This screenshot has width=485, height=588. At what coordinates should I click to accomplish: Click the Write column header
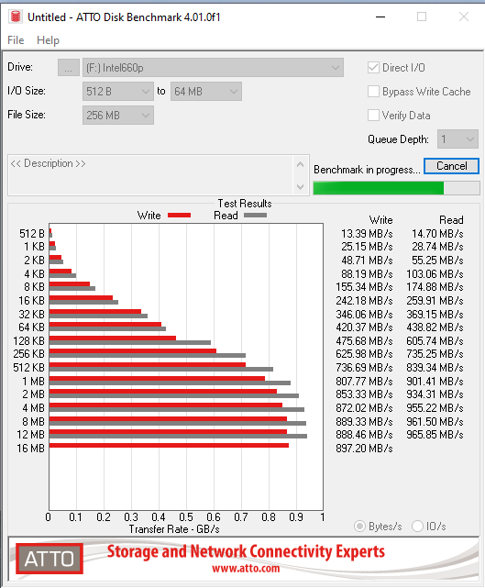click(380, 220)
